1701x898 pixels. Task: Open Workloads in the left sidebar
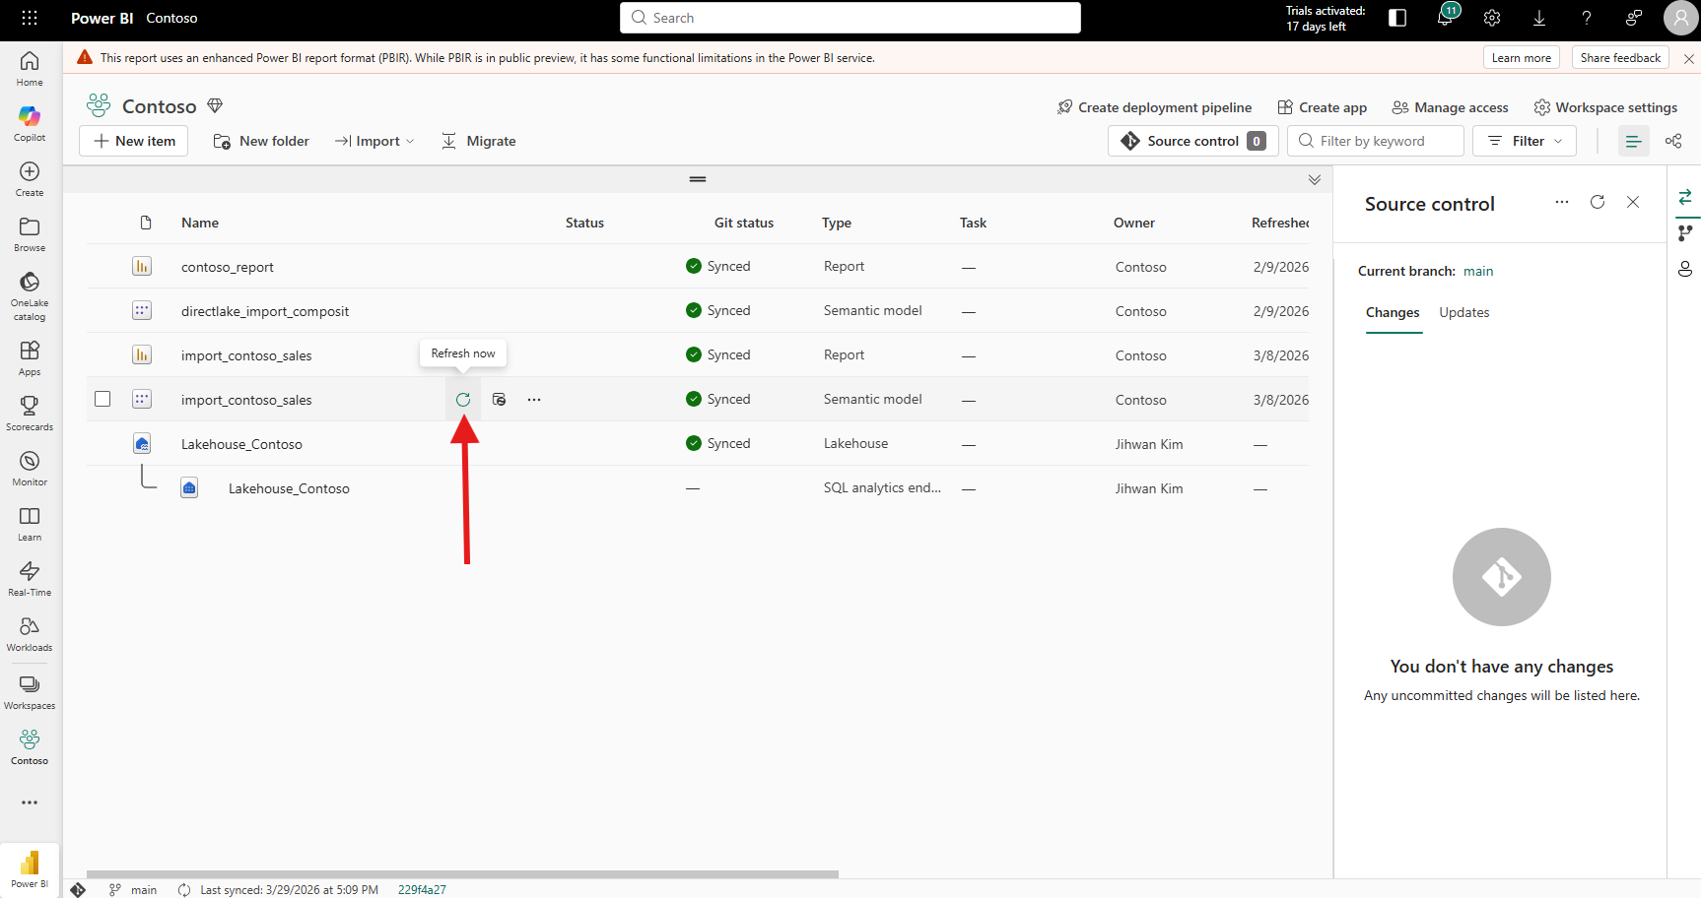(x=30, y=633)
